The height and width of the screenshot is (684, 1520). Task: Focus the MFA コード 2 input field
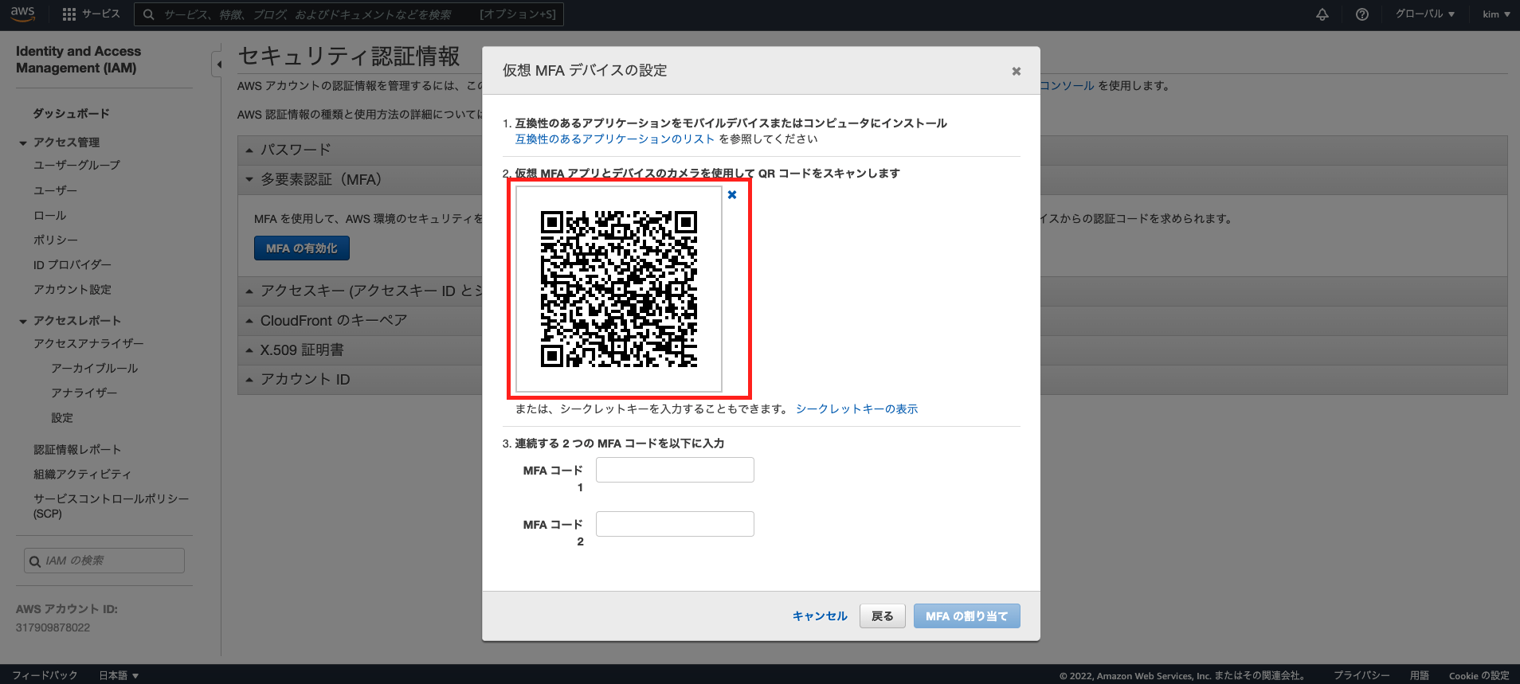pyautogui.click(x=675, y=524)
